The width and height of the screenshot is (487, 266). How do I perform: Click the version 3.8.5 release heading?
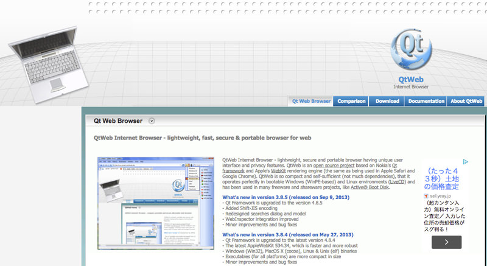[x=286, y=197]
